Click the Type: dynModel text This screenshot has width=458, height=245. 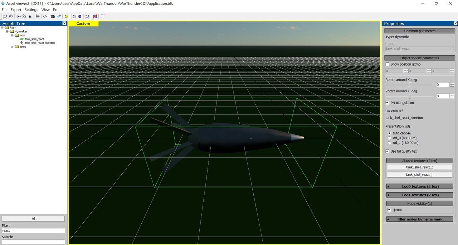click(x=397, y=37)
